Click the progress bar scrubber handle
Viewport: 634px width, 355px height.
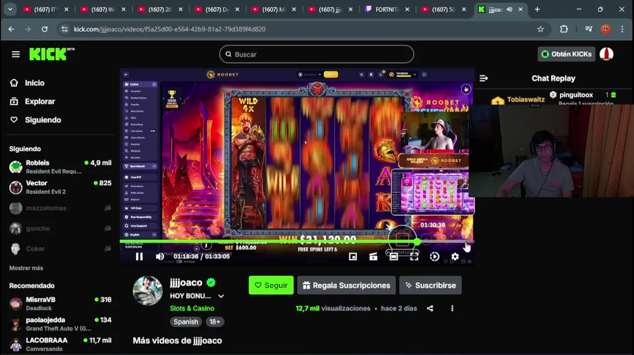418,242
